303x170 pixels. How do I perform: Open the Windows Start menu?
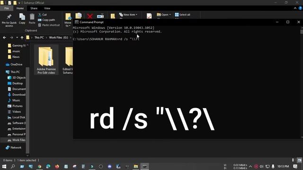click(4, 166)
